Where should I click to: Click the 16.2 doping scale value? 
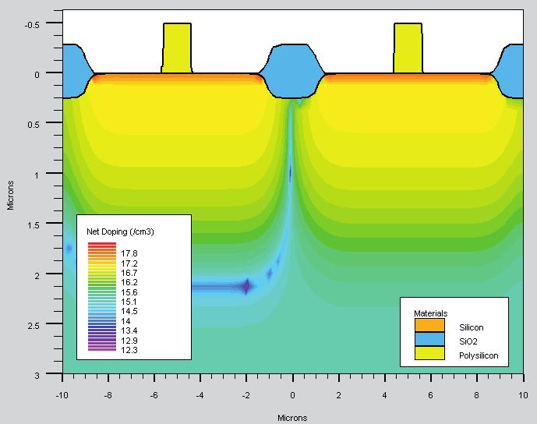coord(129,282)
